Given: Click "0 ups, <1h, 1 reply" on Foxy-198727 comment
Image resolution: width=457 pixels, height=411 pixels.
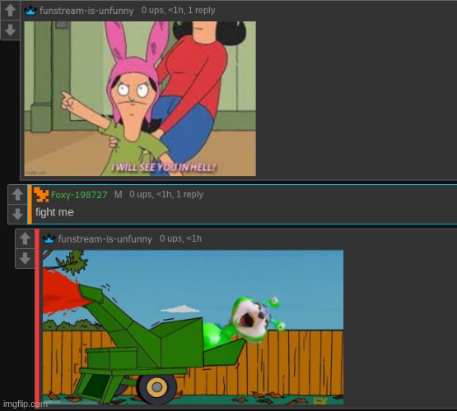Looking at the screenshot, I should click(x=166, y=194).
